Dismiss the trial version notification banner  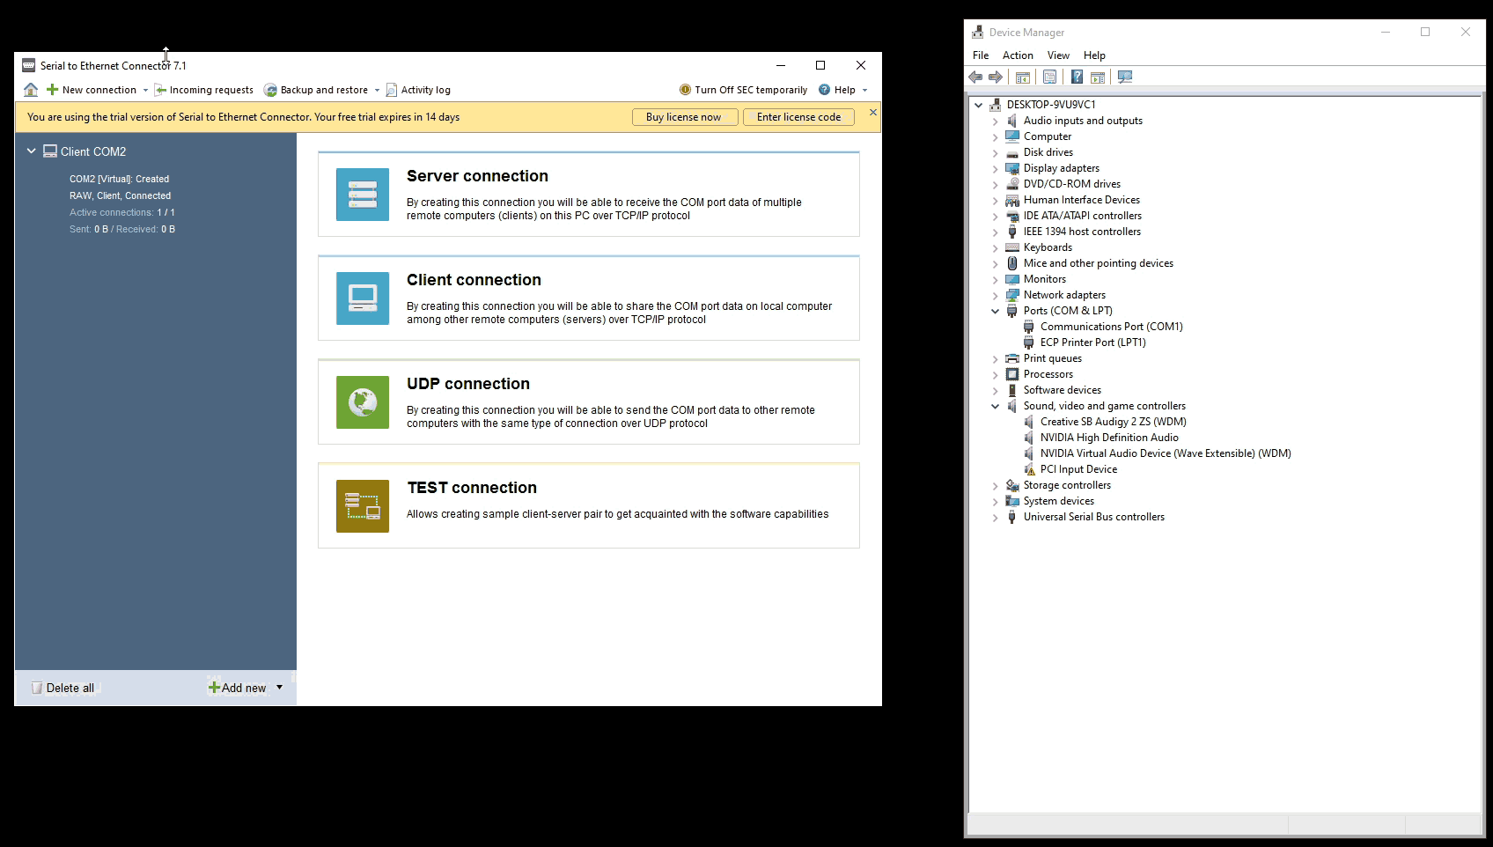coord(872,113)
